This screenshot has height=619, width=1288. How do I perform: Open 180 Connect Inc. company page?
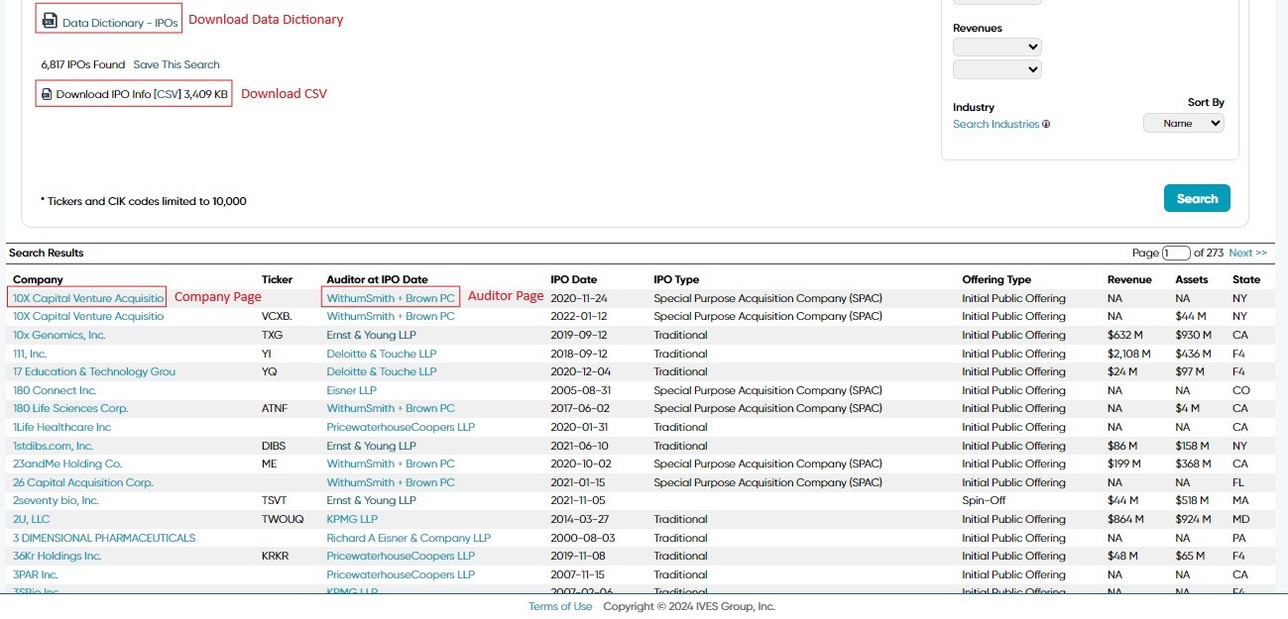pyautogui.click(x=55, y=390)
